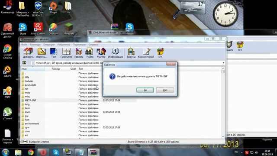Screen dimensions: 277x156
Task: Click the file list scrollbar thumb
Action: (x=223, y=71)
